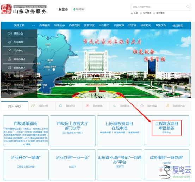Image resolution: width=195 pixels, height=182 pixels.
Task: Open 办事服务 in the navigation bar
Action: [45, 25]
